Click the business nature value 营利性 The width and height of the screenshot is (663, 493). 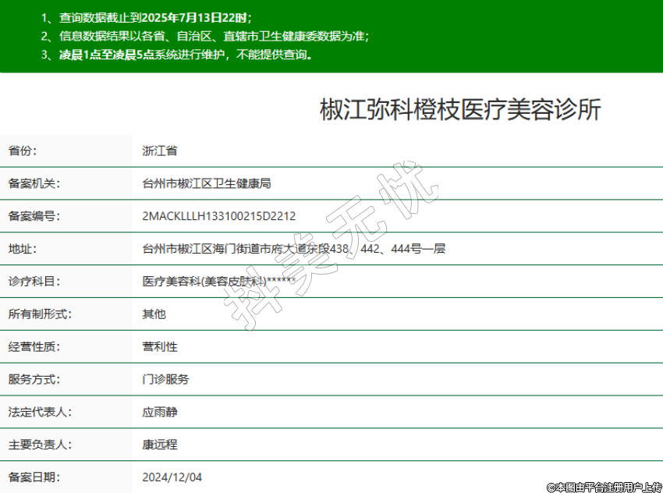(159, 347)
